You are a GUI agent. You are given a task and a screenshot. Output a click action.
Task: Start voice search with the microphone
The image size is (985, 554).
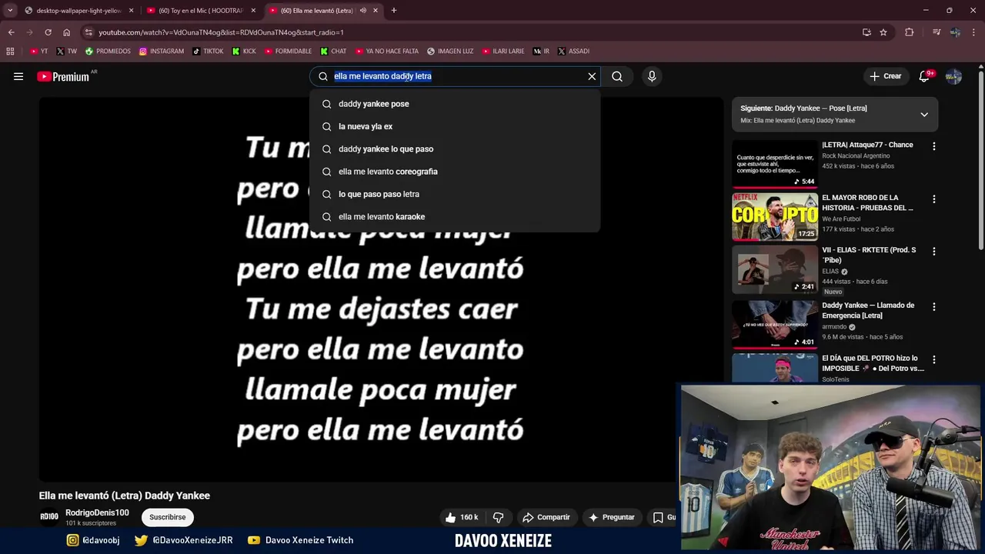click(652, 76)
